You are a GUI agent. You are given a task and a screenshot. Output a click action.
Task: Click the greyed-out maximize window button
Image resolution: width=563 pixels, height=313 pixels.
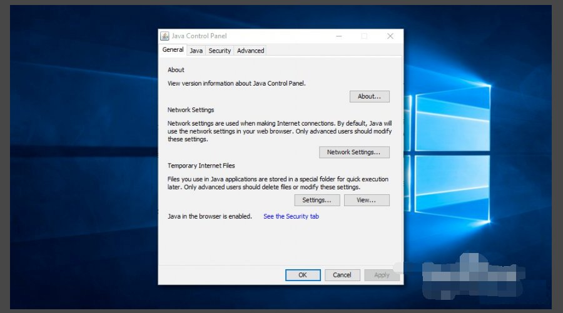click(364, 36)
